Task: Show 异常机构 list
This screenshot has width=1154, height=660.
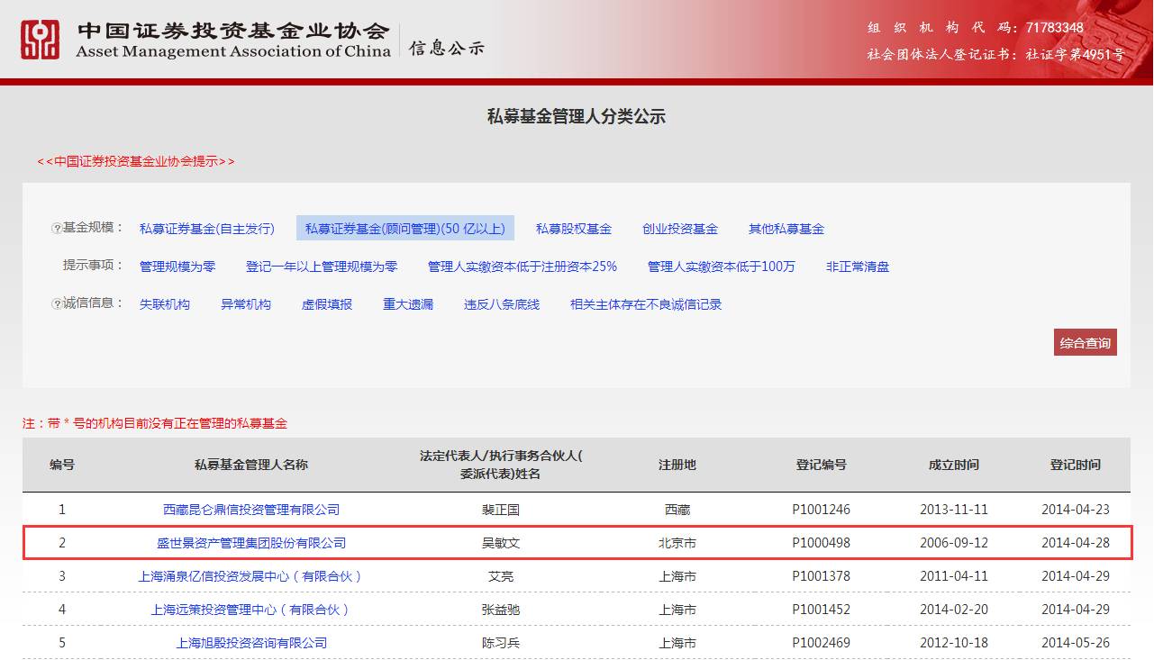Action: point(244,304)
